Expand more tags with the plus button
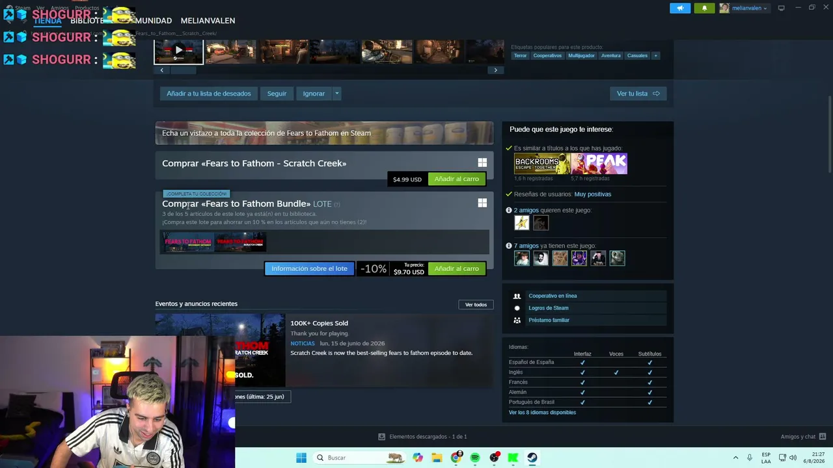This screenshot has height=468, width=833. (x=655, y=56)
